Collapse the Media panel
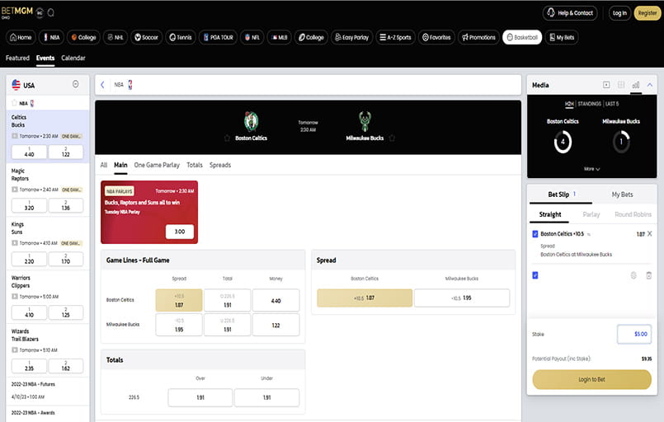This screenshot has height=422, width=664. pos(650,85)
